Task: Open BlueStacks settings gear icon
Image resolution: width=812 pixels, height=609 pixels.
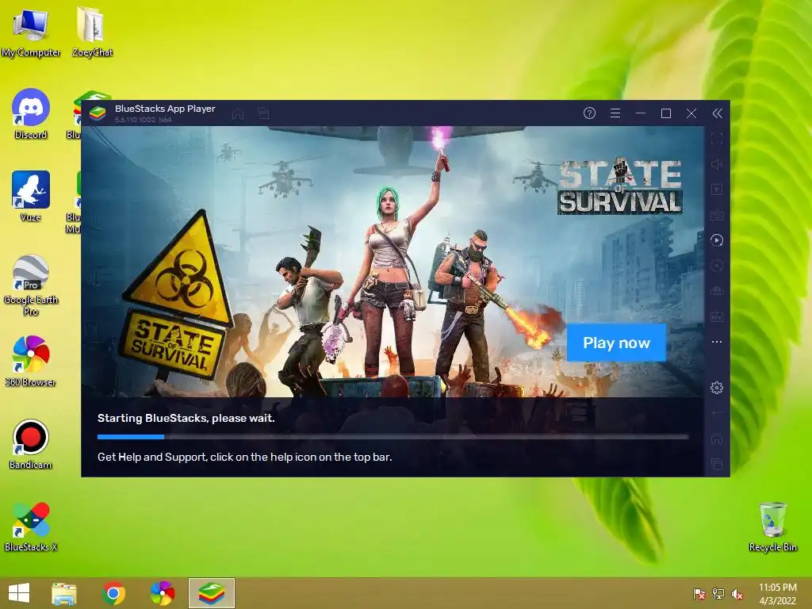Action: [x=717, y=387]
